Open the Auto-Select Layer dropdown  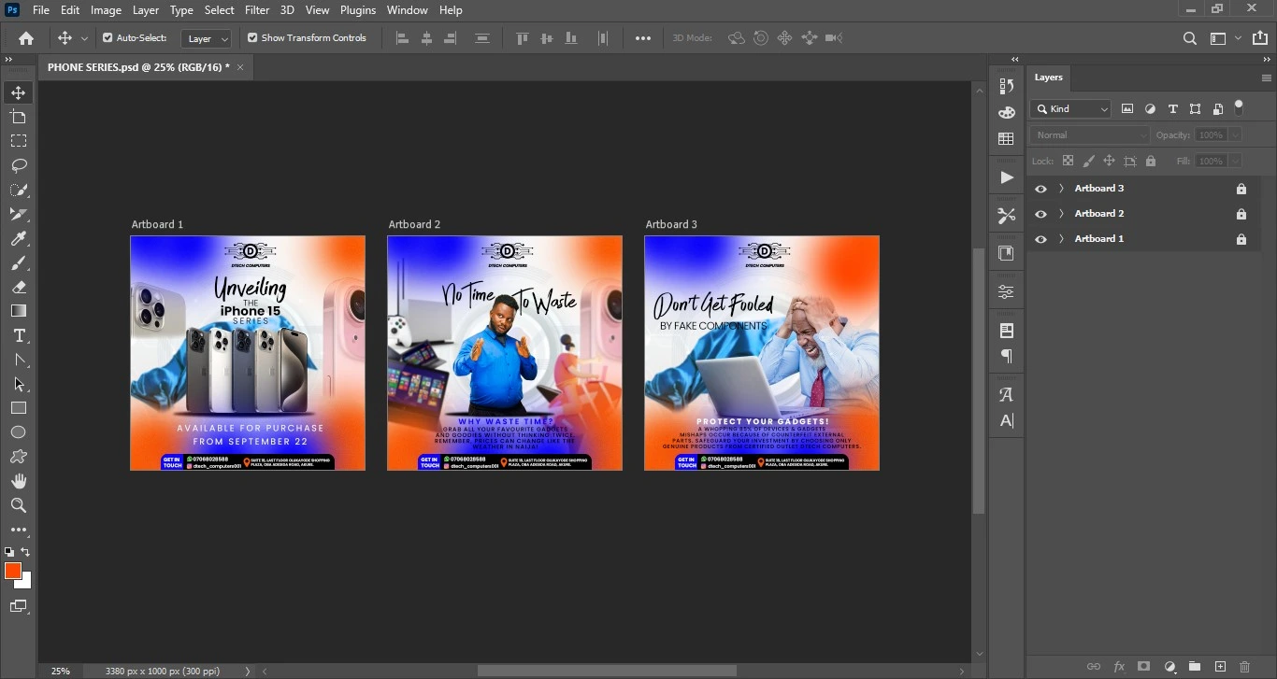point(207,38)
